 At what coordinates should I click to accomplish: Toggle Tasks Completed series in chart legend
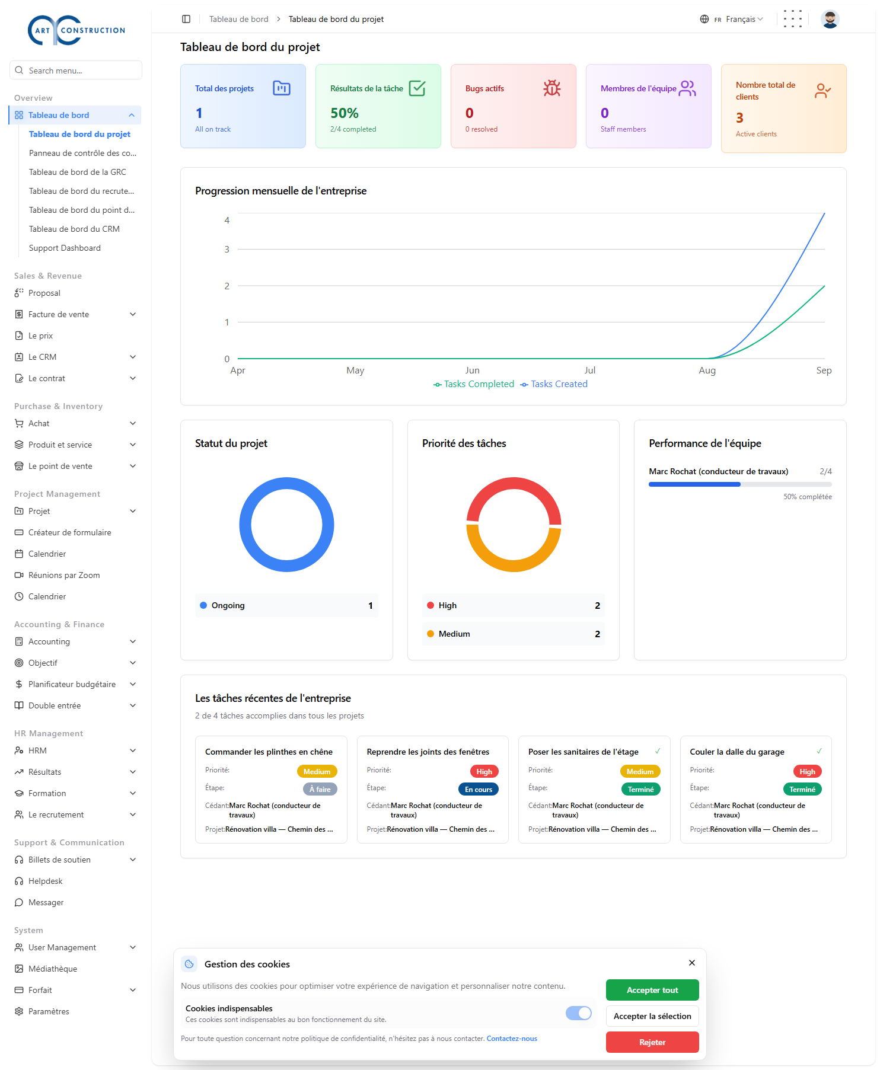click(x=474, y=384)
